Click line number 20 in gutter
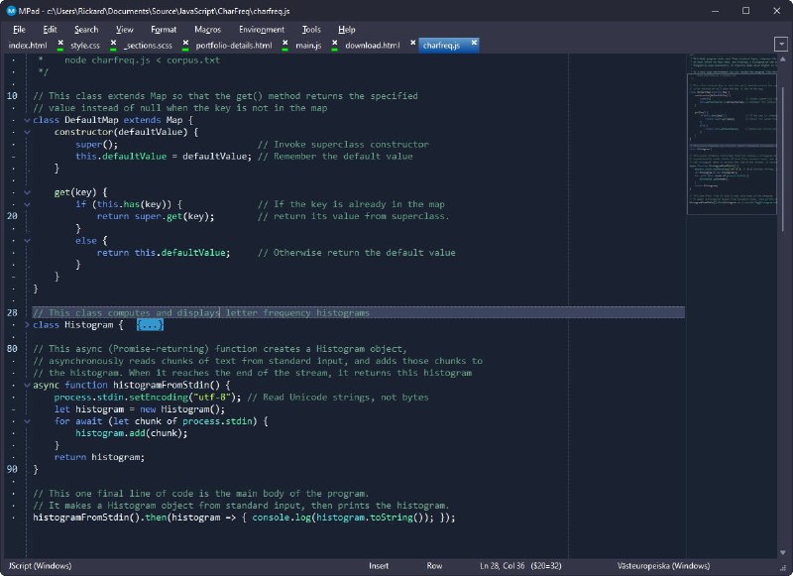The height and width of the screenshot is (576, 793). 12,216
